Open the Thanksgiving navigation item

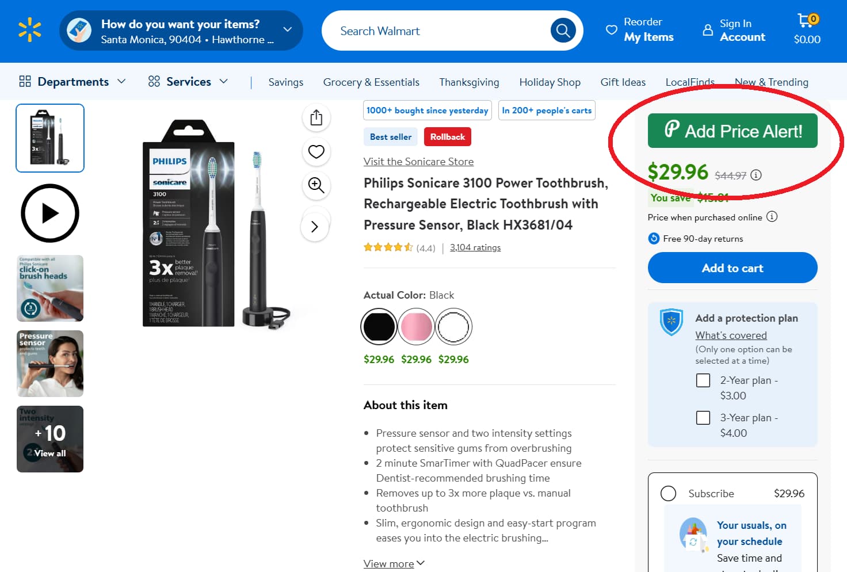click(x=469, y=82)
